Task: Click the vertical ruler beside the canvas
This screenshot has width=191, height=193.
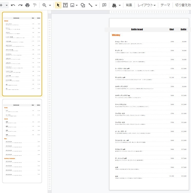Action: [x=49, y=105]
